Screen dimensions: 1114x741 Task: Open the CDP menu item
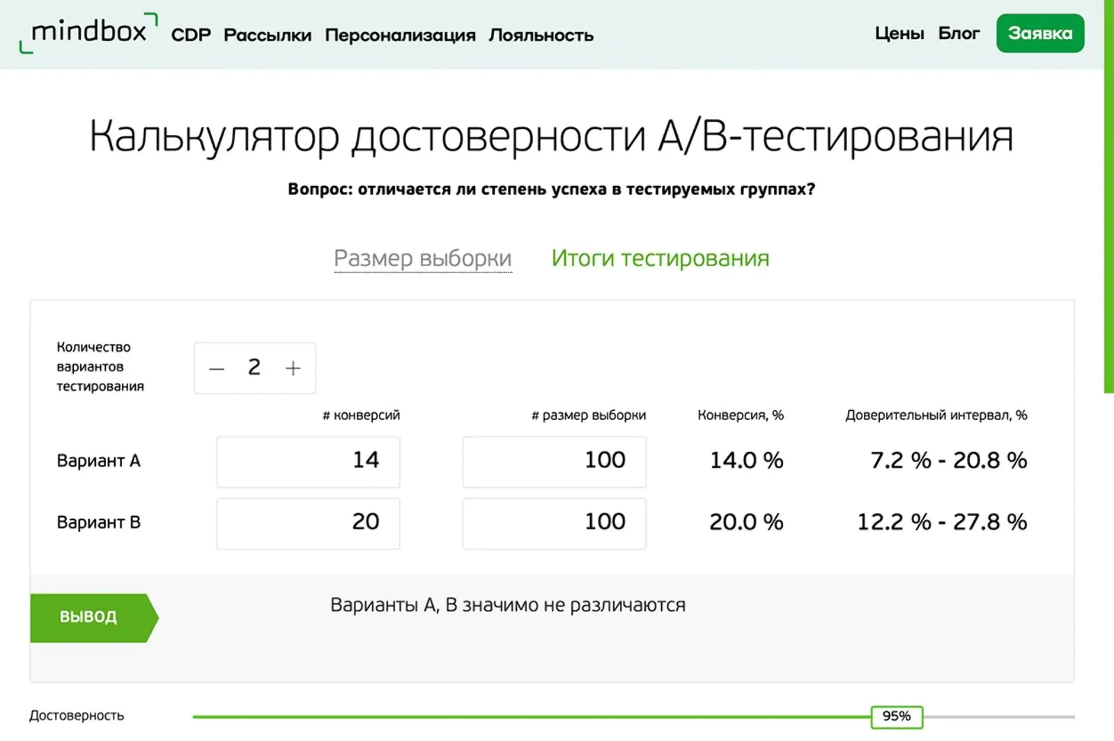tap(191, 35)
